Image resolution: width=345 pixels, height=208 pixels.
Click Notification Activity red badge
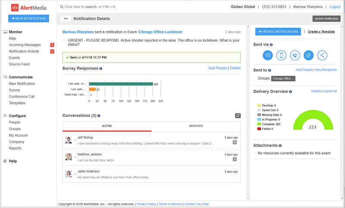(52, 52)
